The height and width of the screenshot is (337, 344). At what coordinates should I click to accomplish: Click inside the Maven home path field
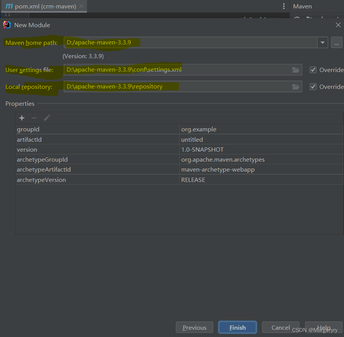point(153,43)
